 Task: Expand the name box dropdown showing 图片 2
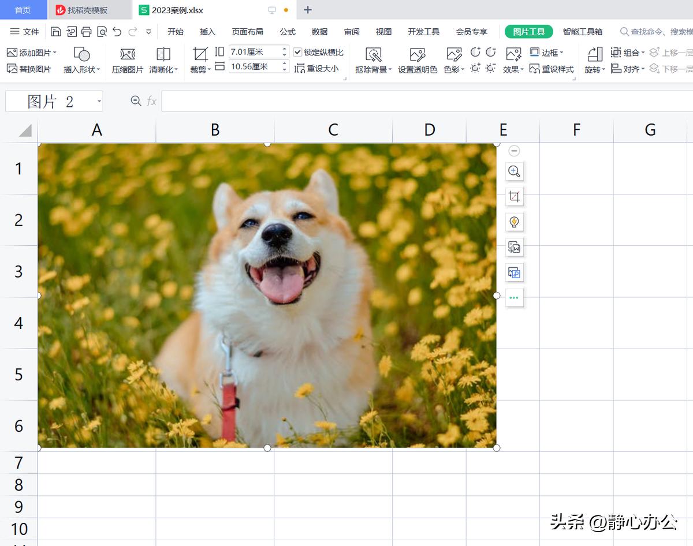[99, 102]
